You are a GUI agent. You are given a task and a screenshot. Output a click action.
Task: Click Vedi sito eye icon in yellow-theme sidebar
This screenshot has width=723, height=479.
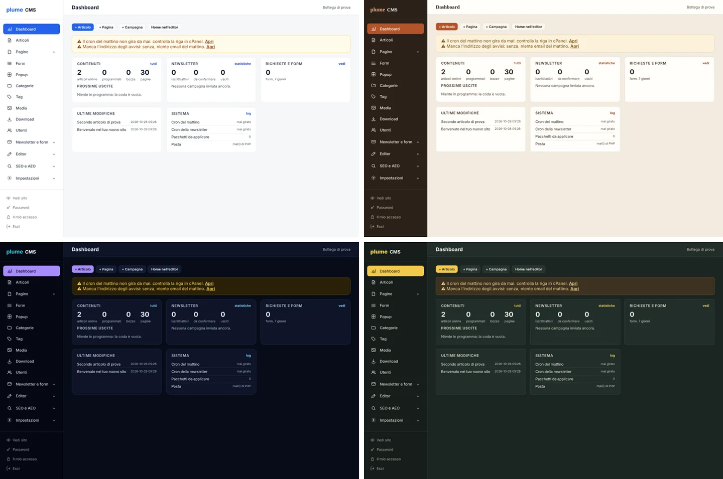(x=373, y=440)
